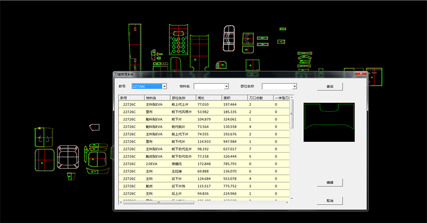Viewport: 427px width, 223px height.
Task: Expand the 物料名 dropdown list
Action: click(226, 86)
